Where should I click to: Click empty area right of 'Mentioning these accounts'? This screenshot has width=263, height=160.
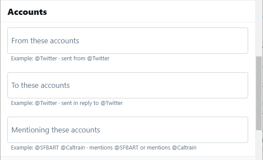pos(173,130)
